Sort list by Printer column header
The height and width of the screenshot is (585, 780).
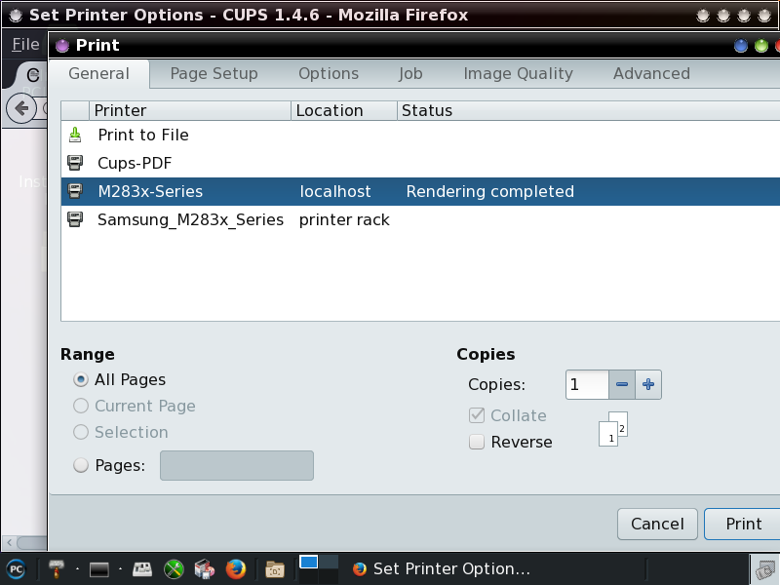click(190, 110)
